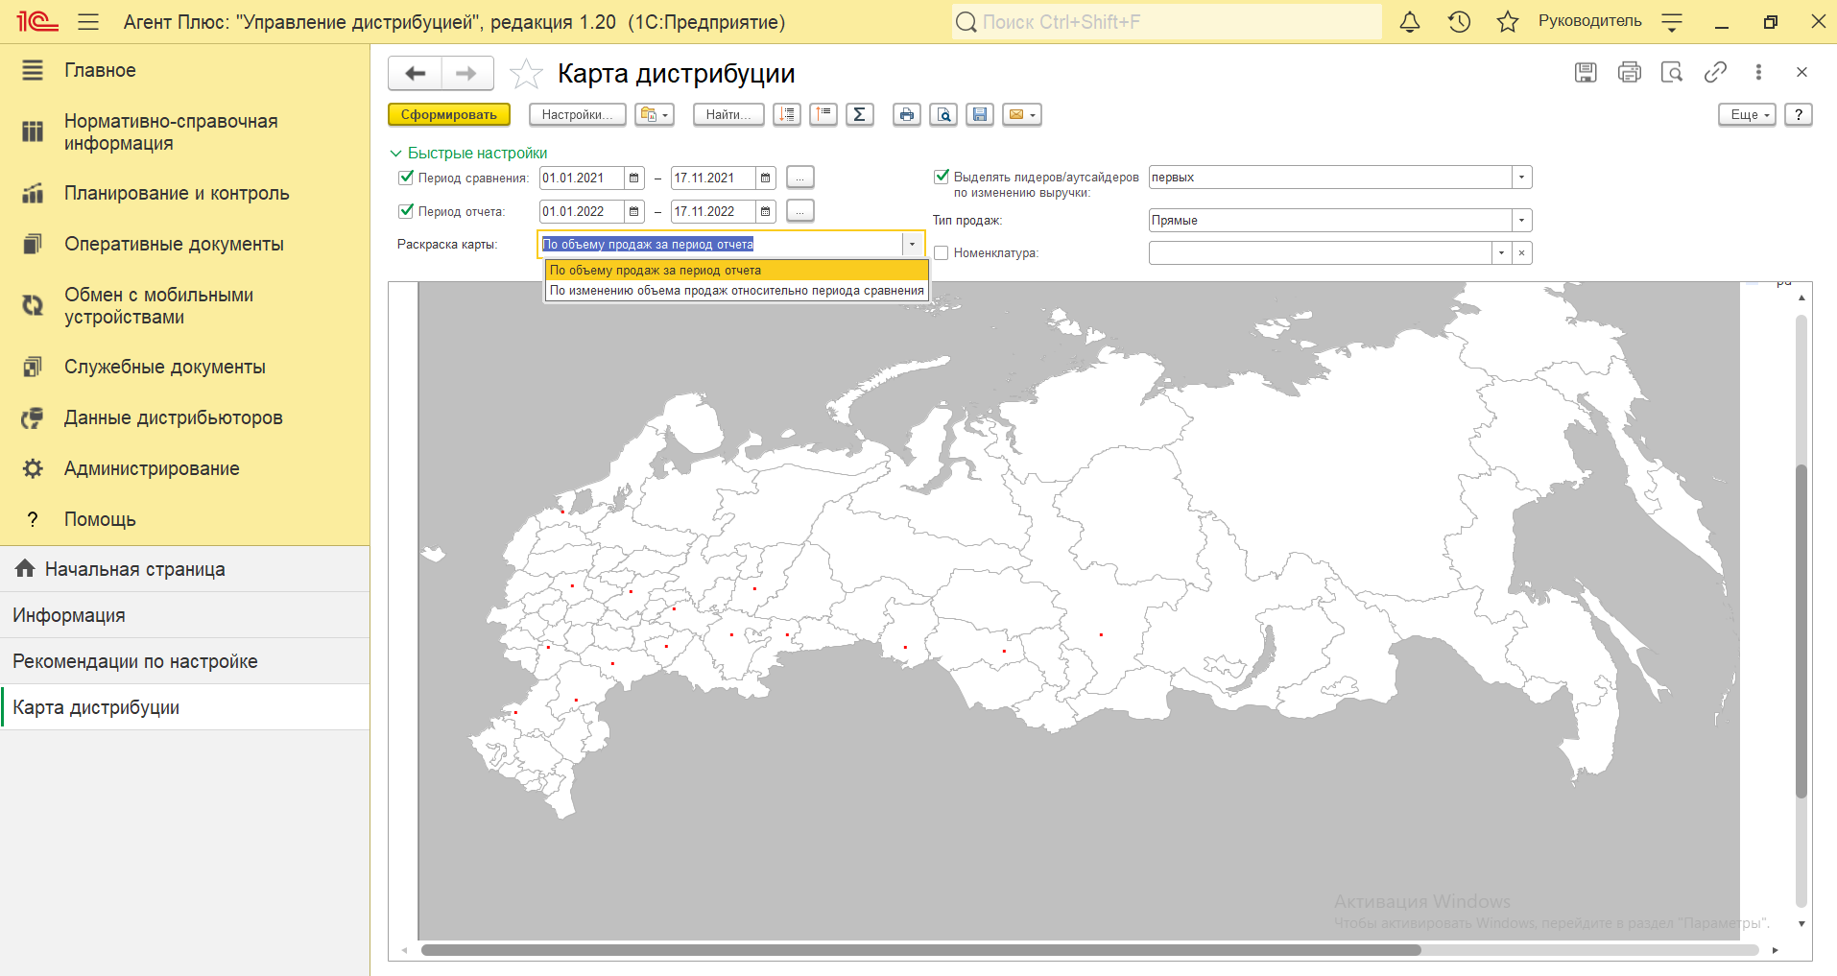Image resolution: width=1837 pixels, height=976 pixels.
Task: Open the 'первых' dropdown arrow
Action: (1521, 178)
